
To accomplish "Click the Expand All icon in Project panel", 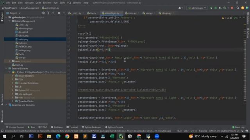I will 48,13.
